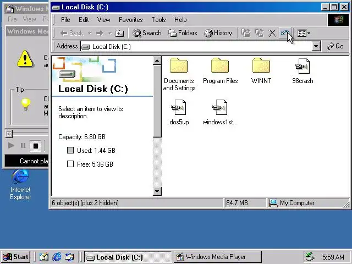Click the left pane scroll up arrow
Screen dimensions: 352x264
click(157, 61)
